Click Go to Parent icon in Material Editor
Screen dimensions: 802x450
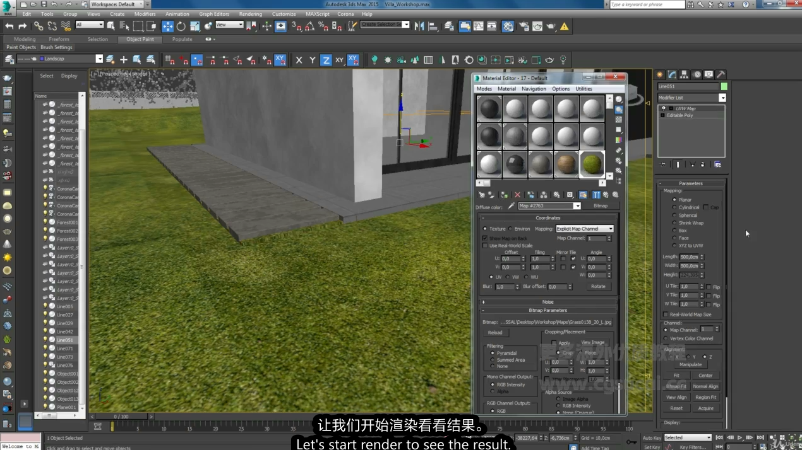(x=606, y=195)
